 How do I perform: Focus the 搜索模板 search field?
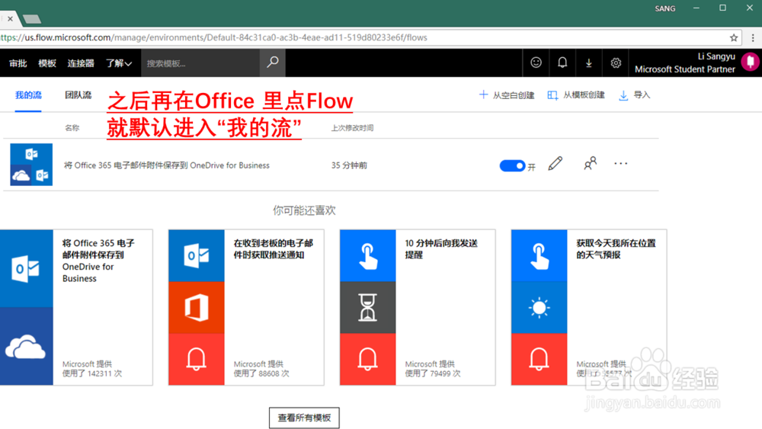pyautogui.click(x=200, y=63)
